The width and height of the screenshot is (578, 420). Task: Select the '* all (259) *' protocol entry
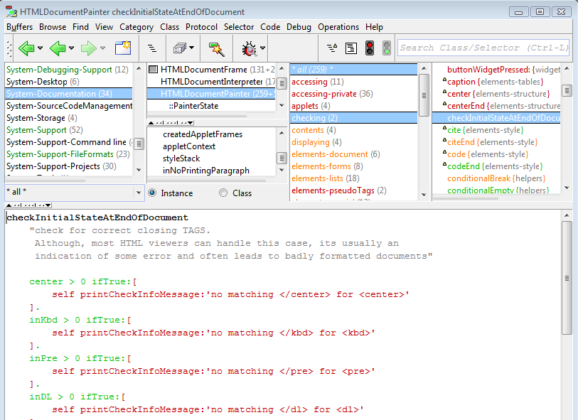(353, 70)
